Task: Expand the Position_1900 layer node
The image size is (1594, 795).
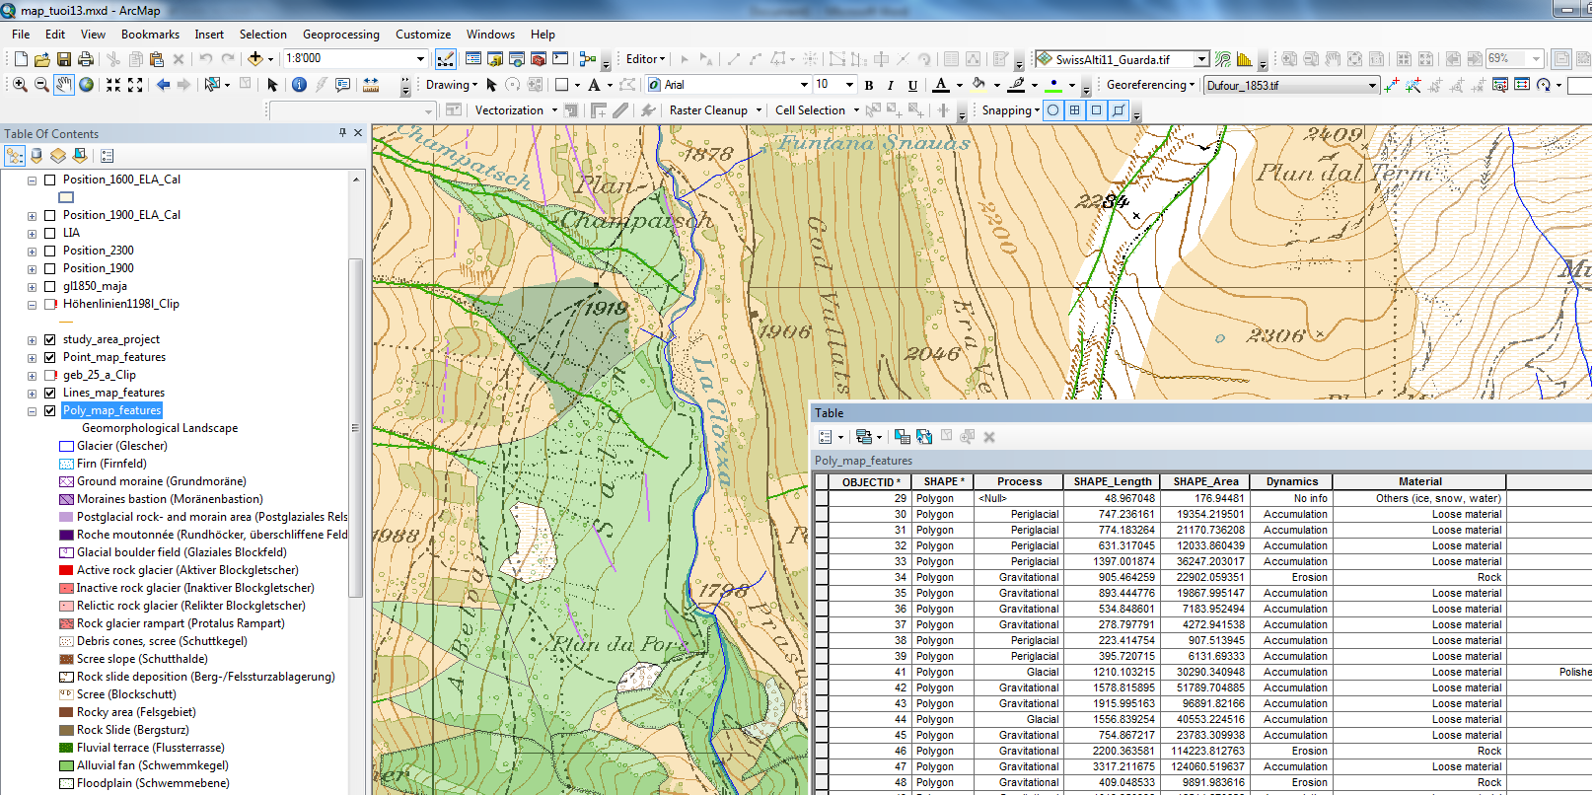Action: pos(32,269)
